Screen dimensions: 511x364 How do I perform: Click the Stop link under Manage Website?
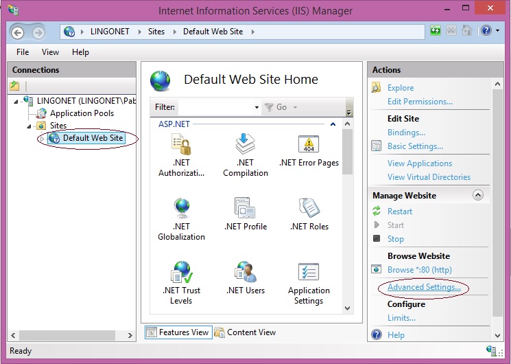pyautogui.click(x=396, y=239)
